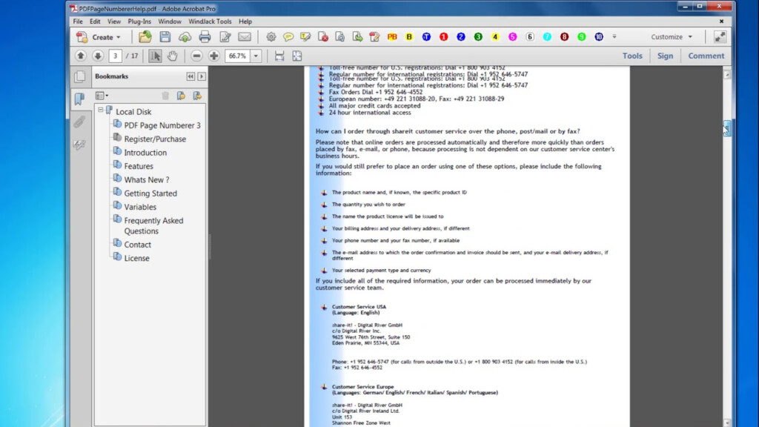Collapse the Bookmarks panel with double-arrow button
Image resolution: width=759 pixels, height=427 pixels.
click(x=190, y=76)
